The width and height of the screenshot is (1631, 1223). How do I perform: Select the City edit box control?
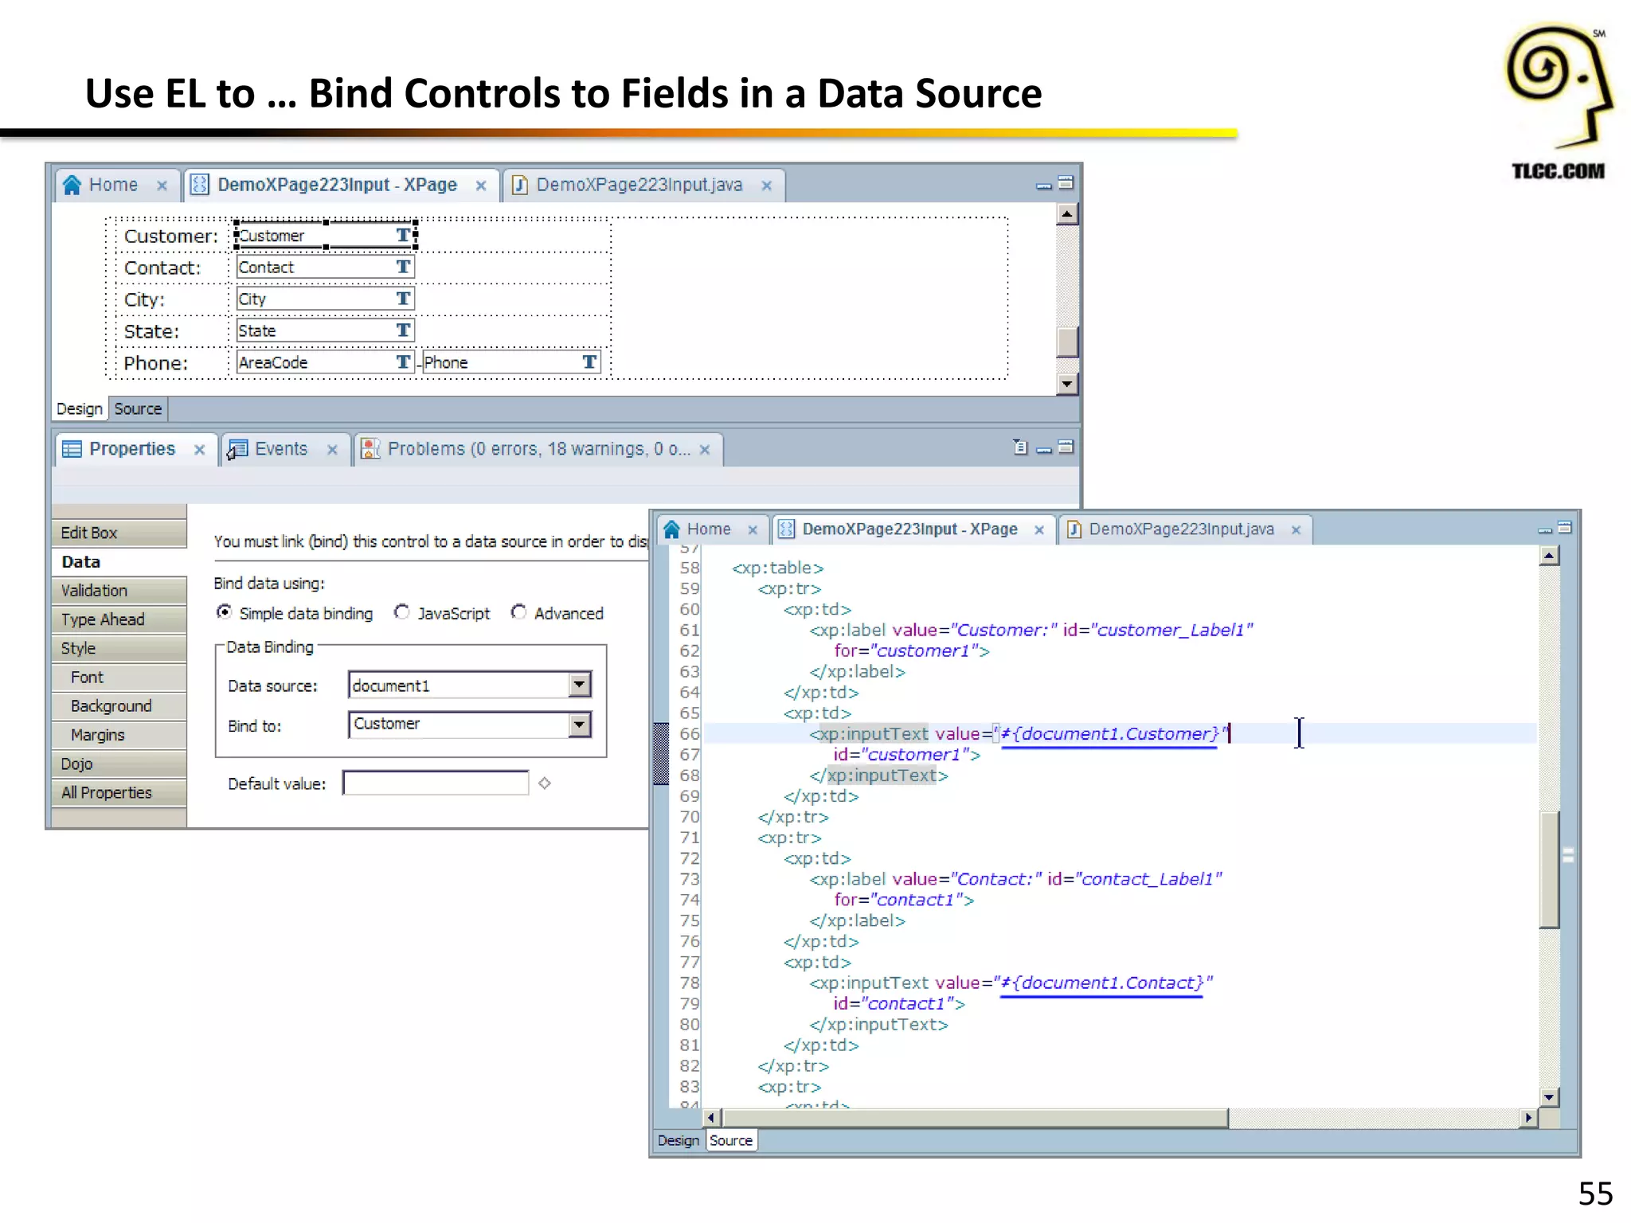click(325, 299)
